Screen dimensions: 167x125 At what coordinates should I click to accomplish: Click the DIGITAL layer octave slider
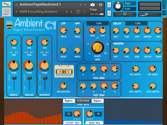pos(14,77)
